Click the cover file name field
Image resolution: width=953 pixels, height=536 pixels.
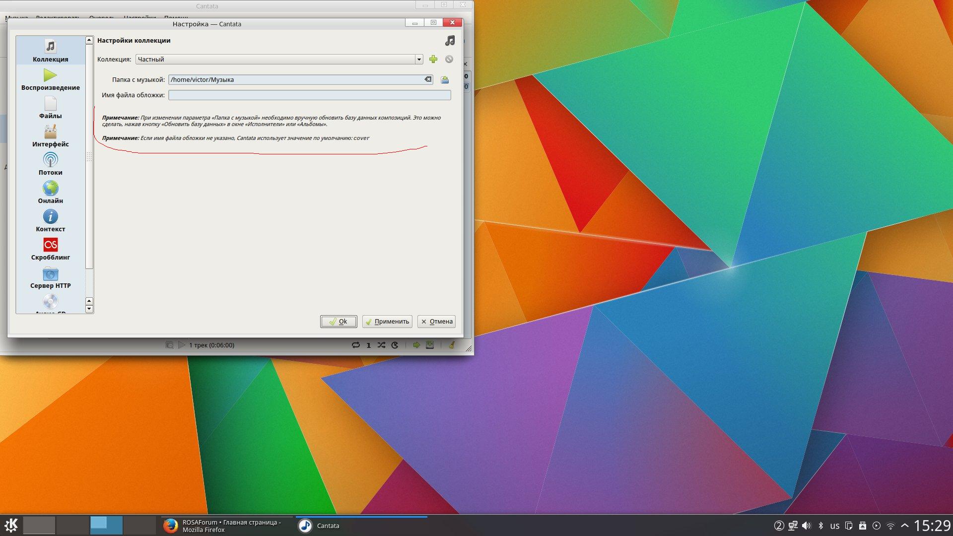click(x=309, y=95)
